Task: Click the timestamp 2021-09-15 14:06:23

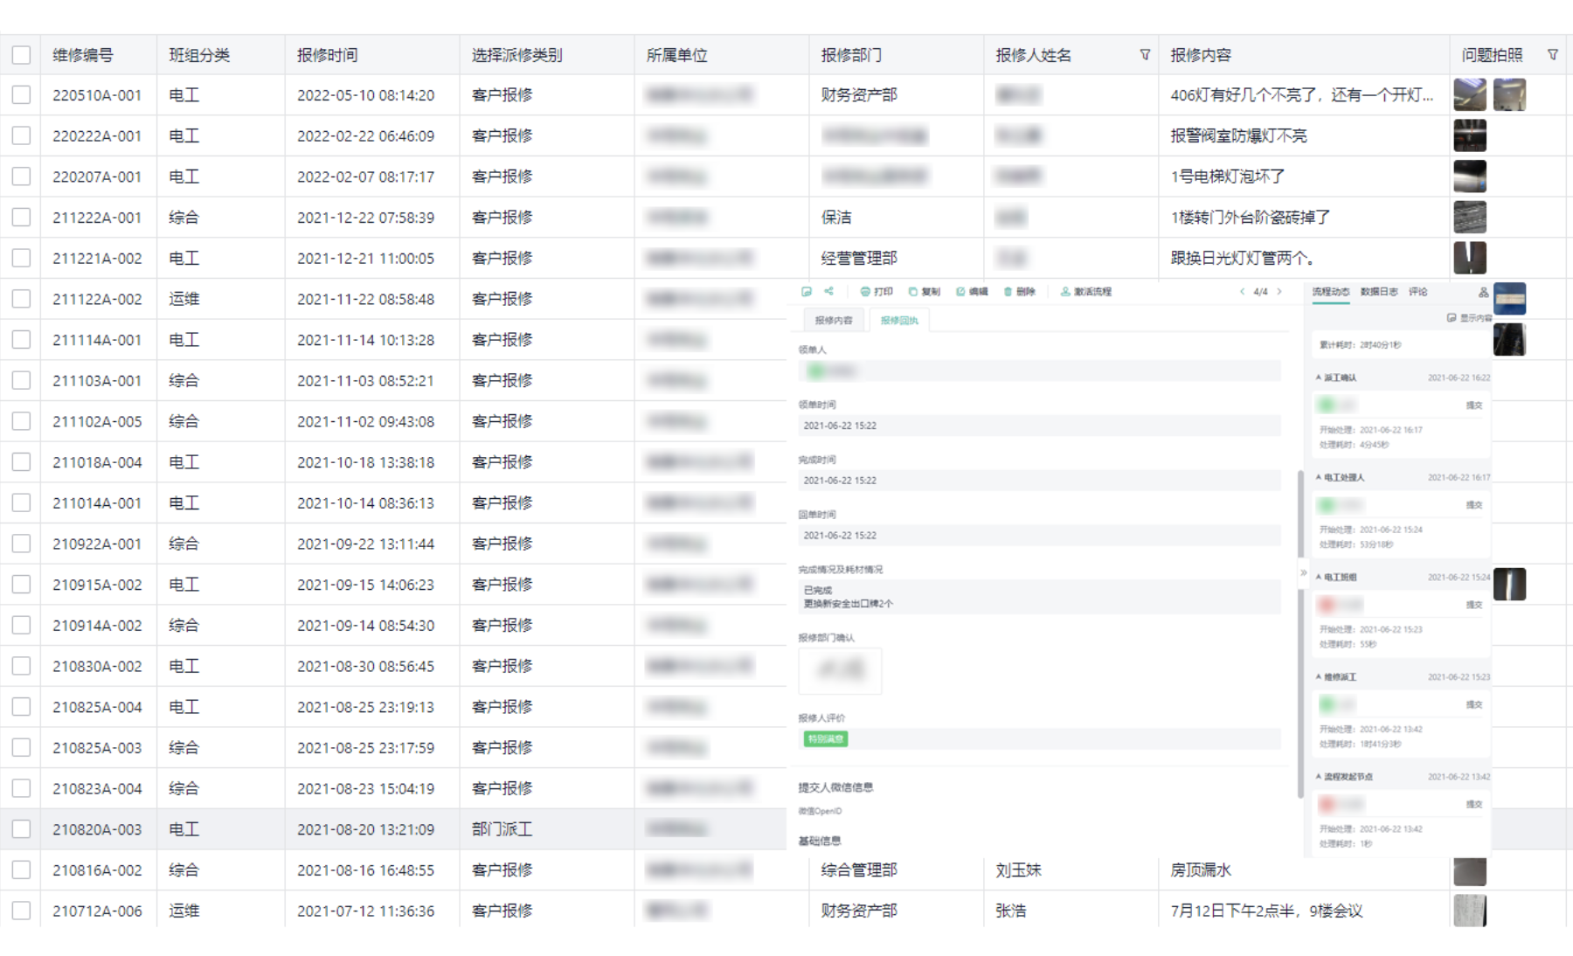Action: (x=365, y=585)
